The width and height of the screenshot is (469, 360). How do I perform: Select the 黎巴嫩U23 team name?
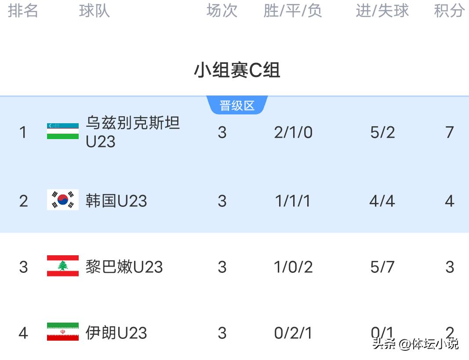pos(124,267)
